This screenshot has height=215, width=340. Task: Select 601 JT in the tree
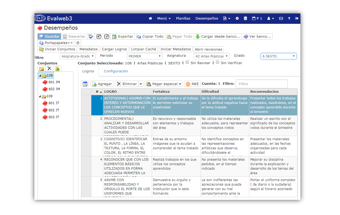[54, 103]
